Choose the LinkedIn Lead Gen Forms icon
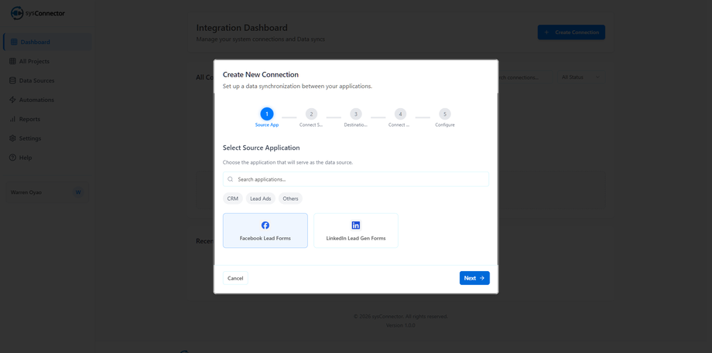 (356, 226)
